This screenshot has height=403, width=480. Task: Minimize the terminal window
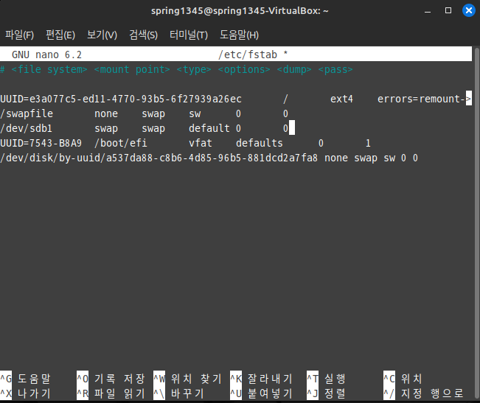[428, 11]
